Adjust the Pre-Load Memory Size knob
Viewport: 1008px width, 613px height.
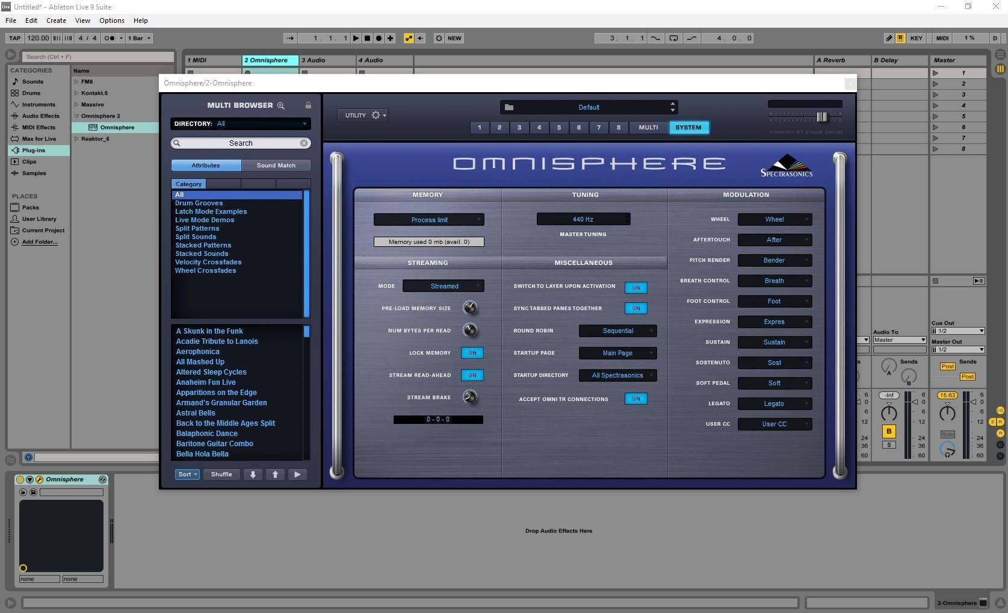[x=470, y=308]
